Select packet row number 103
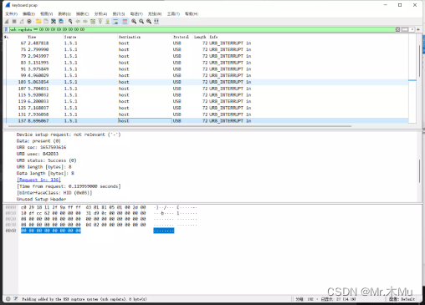Viewport: 425px width, 305px height. point(206,82)
